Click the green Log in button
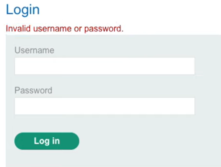221x167 pixels. pos(47,141)
